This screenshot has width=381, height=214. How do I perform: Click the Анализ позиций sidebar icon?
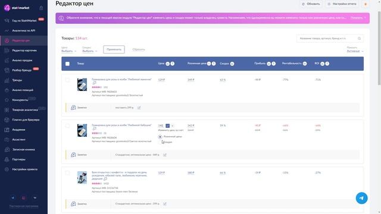point(7,90)
